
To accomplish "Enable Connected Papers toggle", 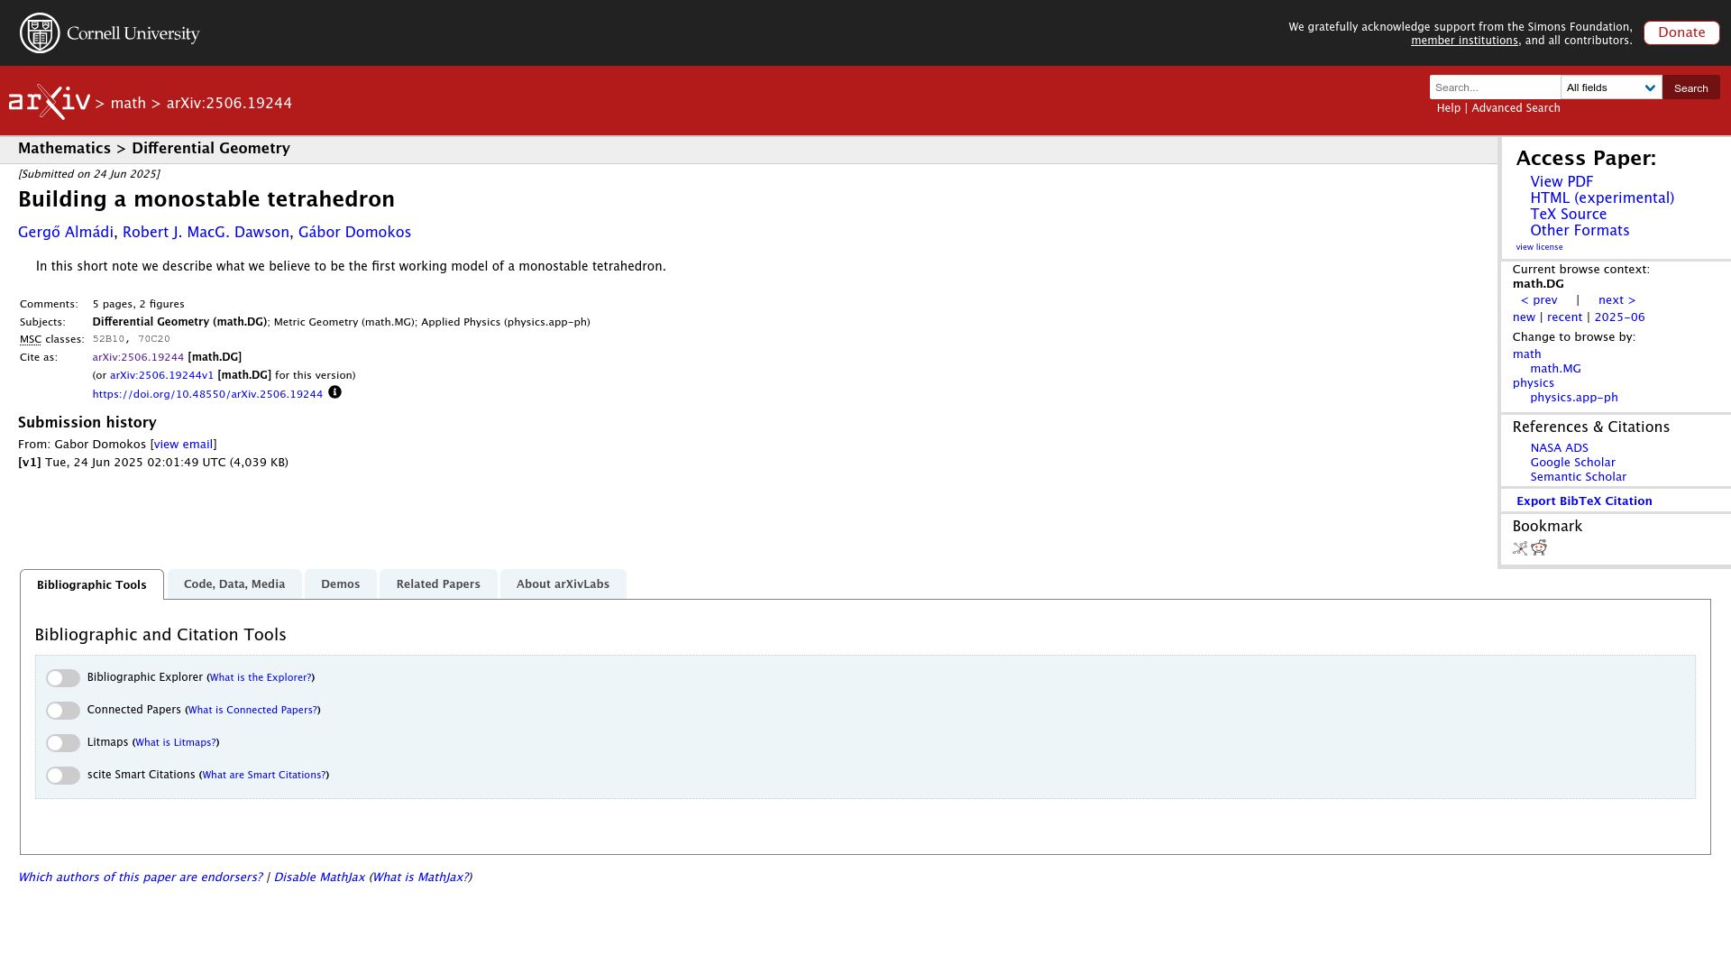I will 63,711.
